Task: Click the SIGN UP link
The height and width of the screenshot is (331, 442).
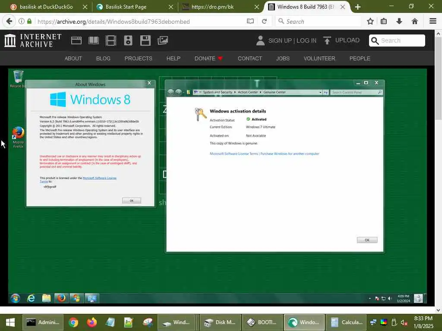Action: point(280,41)
